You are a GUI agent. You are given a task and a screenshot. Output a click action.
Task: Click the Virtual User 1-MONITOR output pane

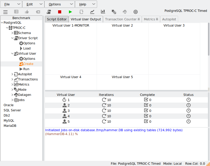coord(71,49)
